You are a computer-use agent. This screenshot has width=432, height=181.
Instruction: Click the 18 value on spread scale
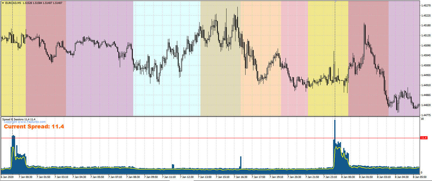(423, 119)
